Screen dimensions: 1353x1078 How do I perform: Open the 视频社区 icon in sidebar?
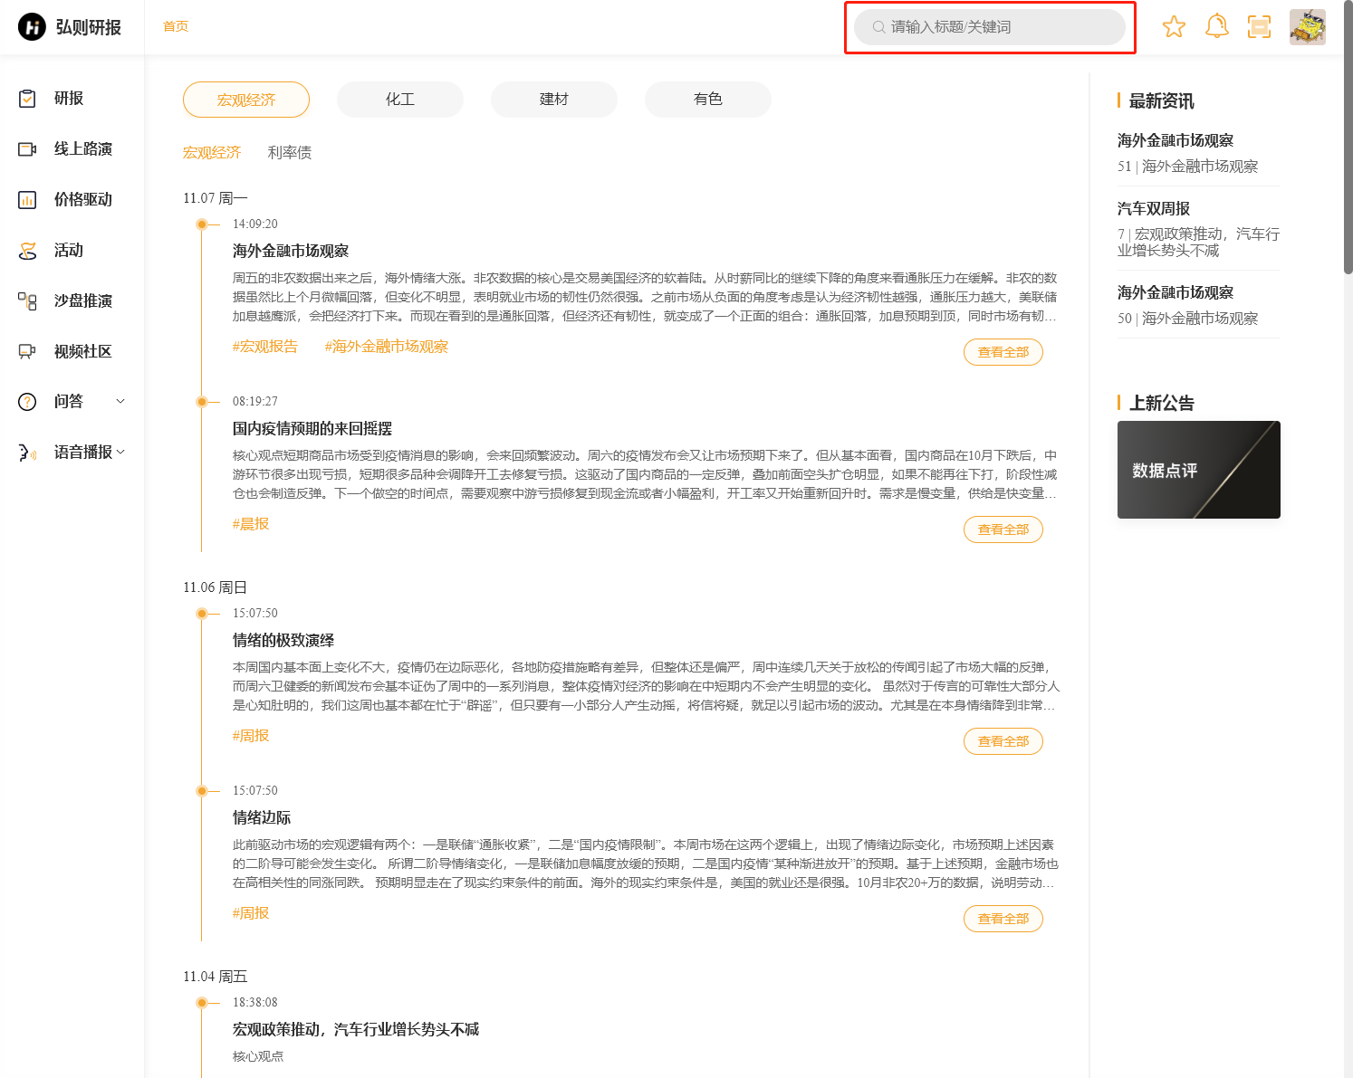(28, 352)
